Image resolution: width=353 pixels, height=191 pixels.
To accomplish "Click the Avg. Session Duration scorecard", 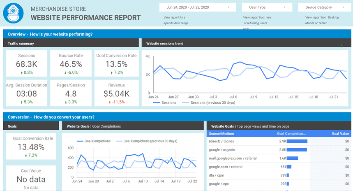I will (26, 91).
